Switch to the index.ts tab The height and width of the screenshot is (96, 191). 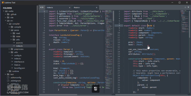click(x=50, y=8)
